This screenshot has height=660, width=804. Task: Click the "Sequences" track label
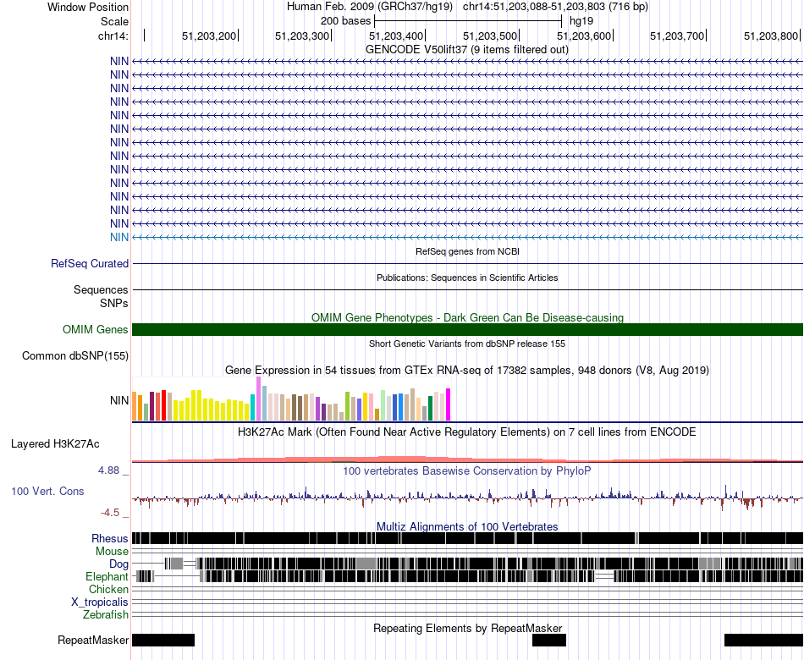coord(101,289)
